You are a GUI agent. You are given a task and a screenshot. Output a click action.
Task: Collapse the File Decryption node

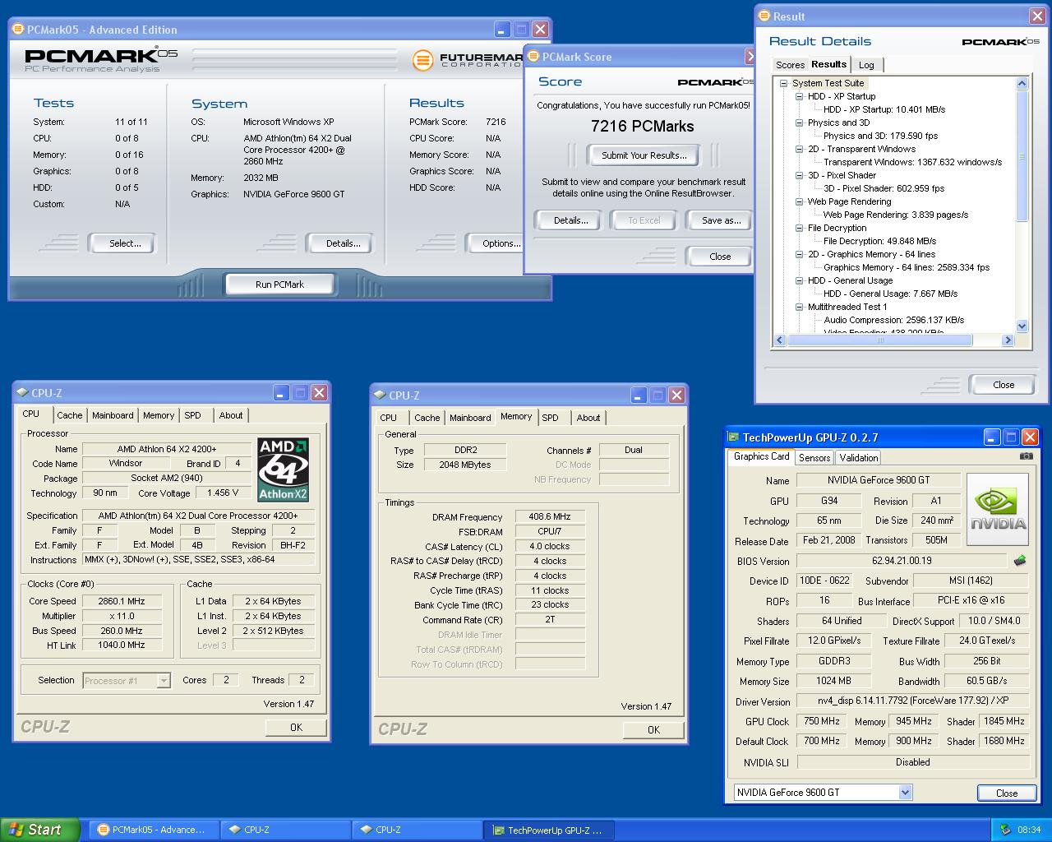[800, 228]
